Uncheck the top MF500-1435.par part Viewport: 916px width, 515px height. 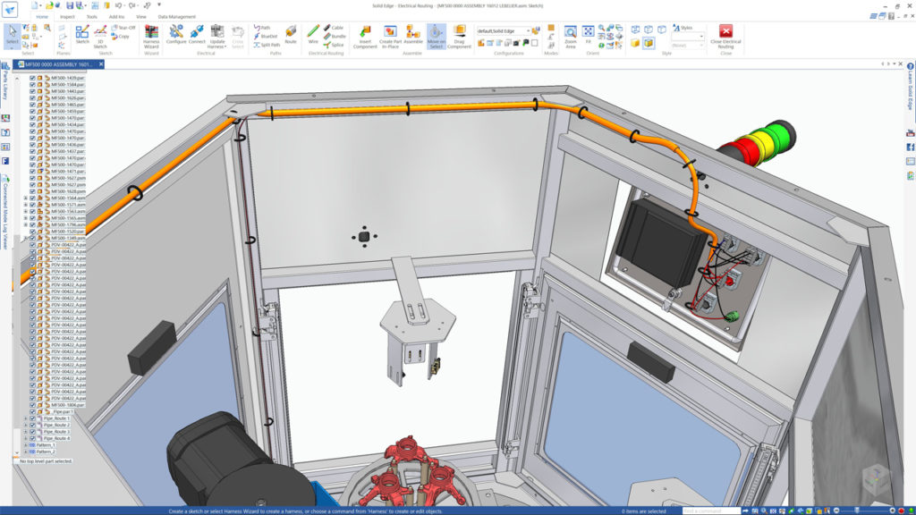(32, 78)
